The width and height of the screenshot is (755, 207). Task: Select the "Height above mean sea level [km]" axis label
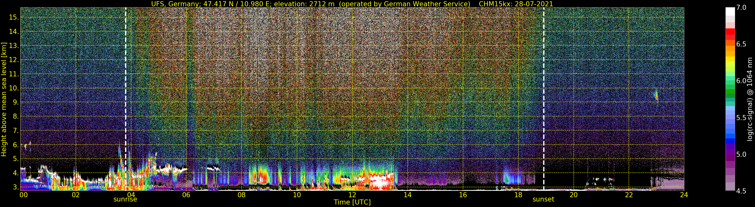pos(4,99)
